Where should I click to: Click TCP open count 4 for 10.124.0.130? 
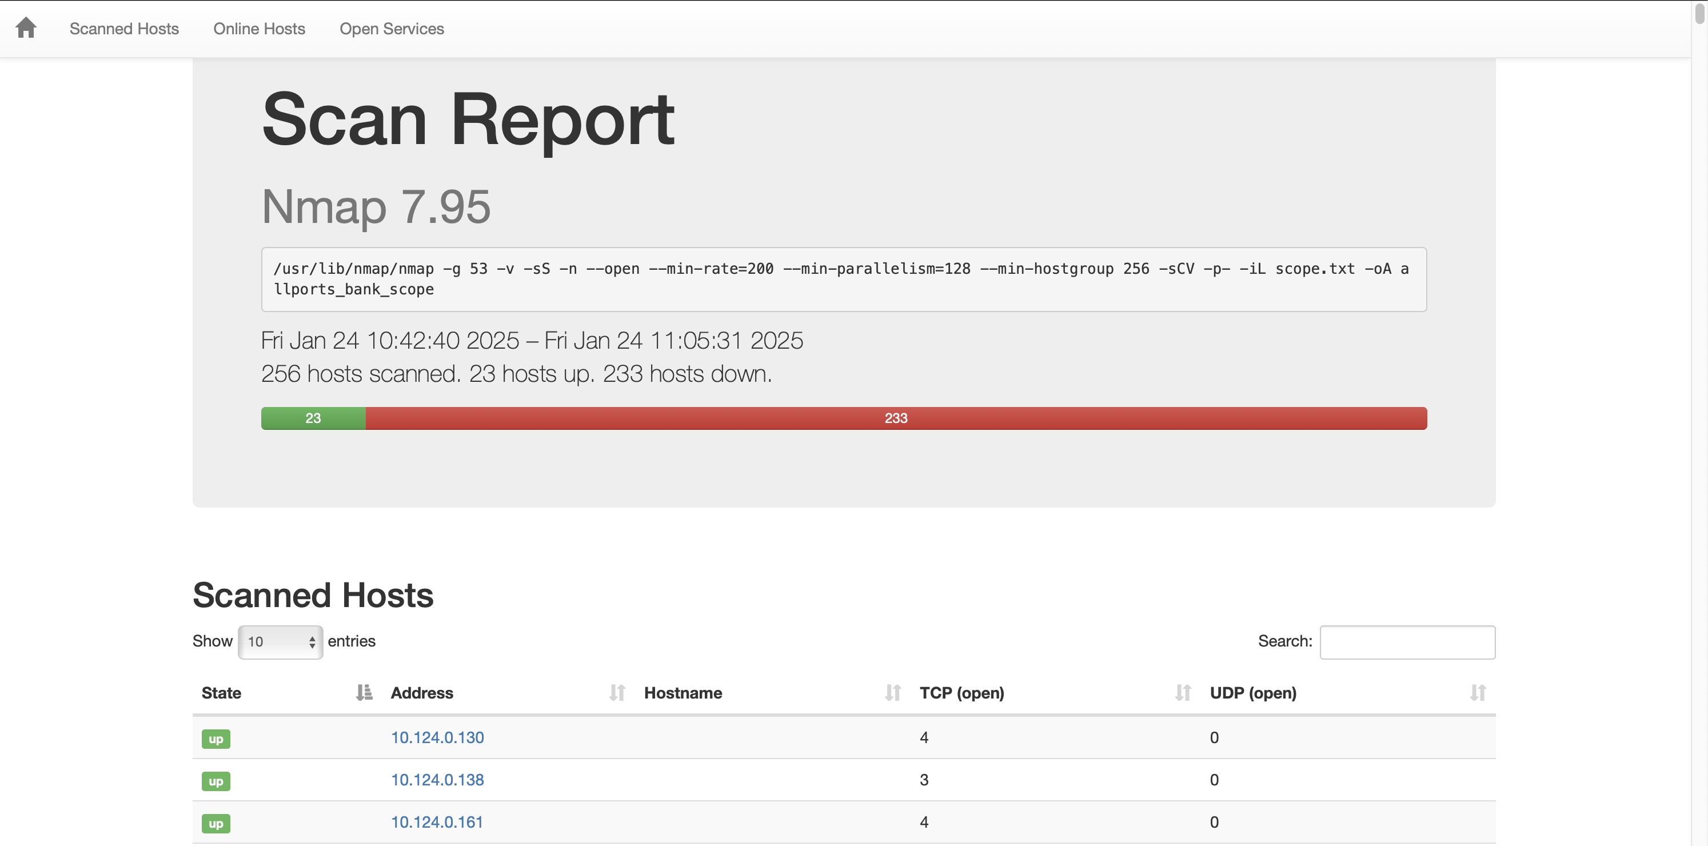[924, 737]
